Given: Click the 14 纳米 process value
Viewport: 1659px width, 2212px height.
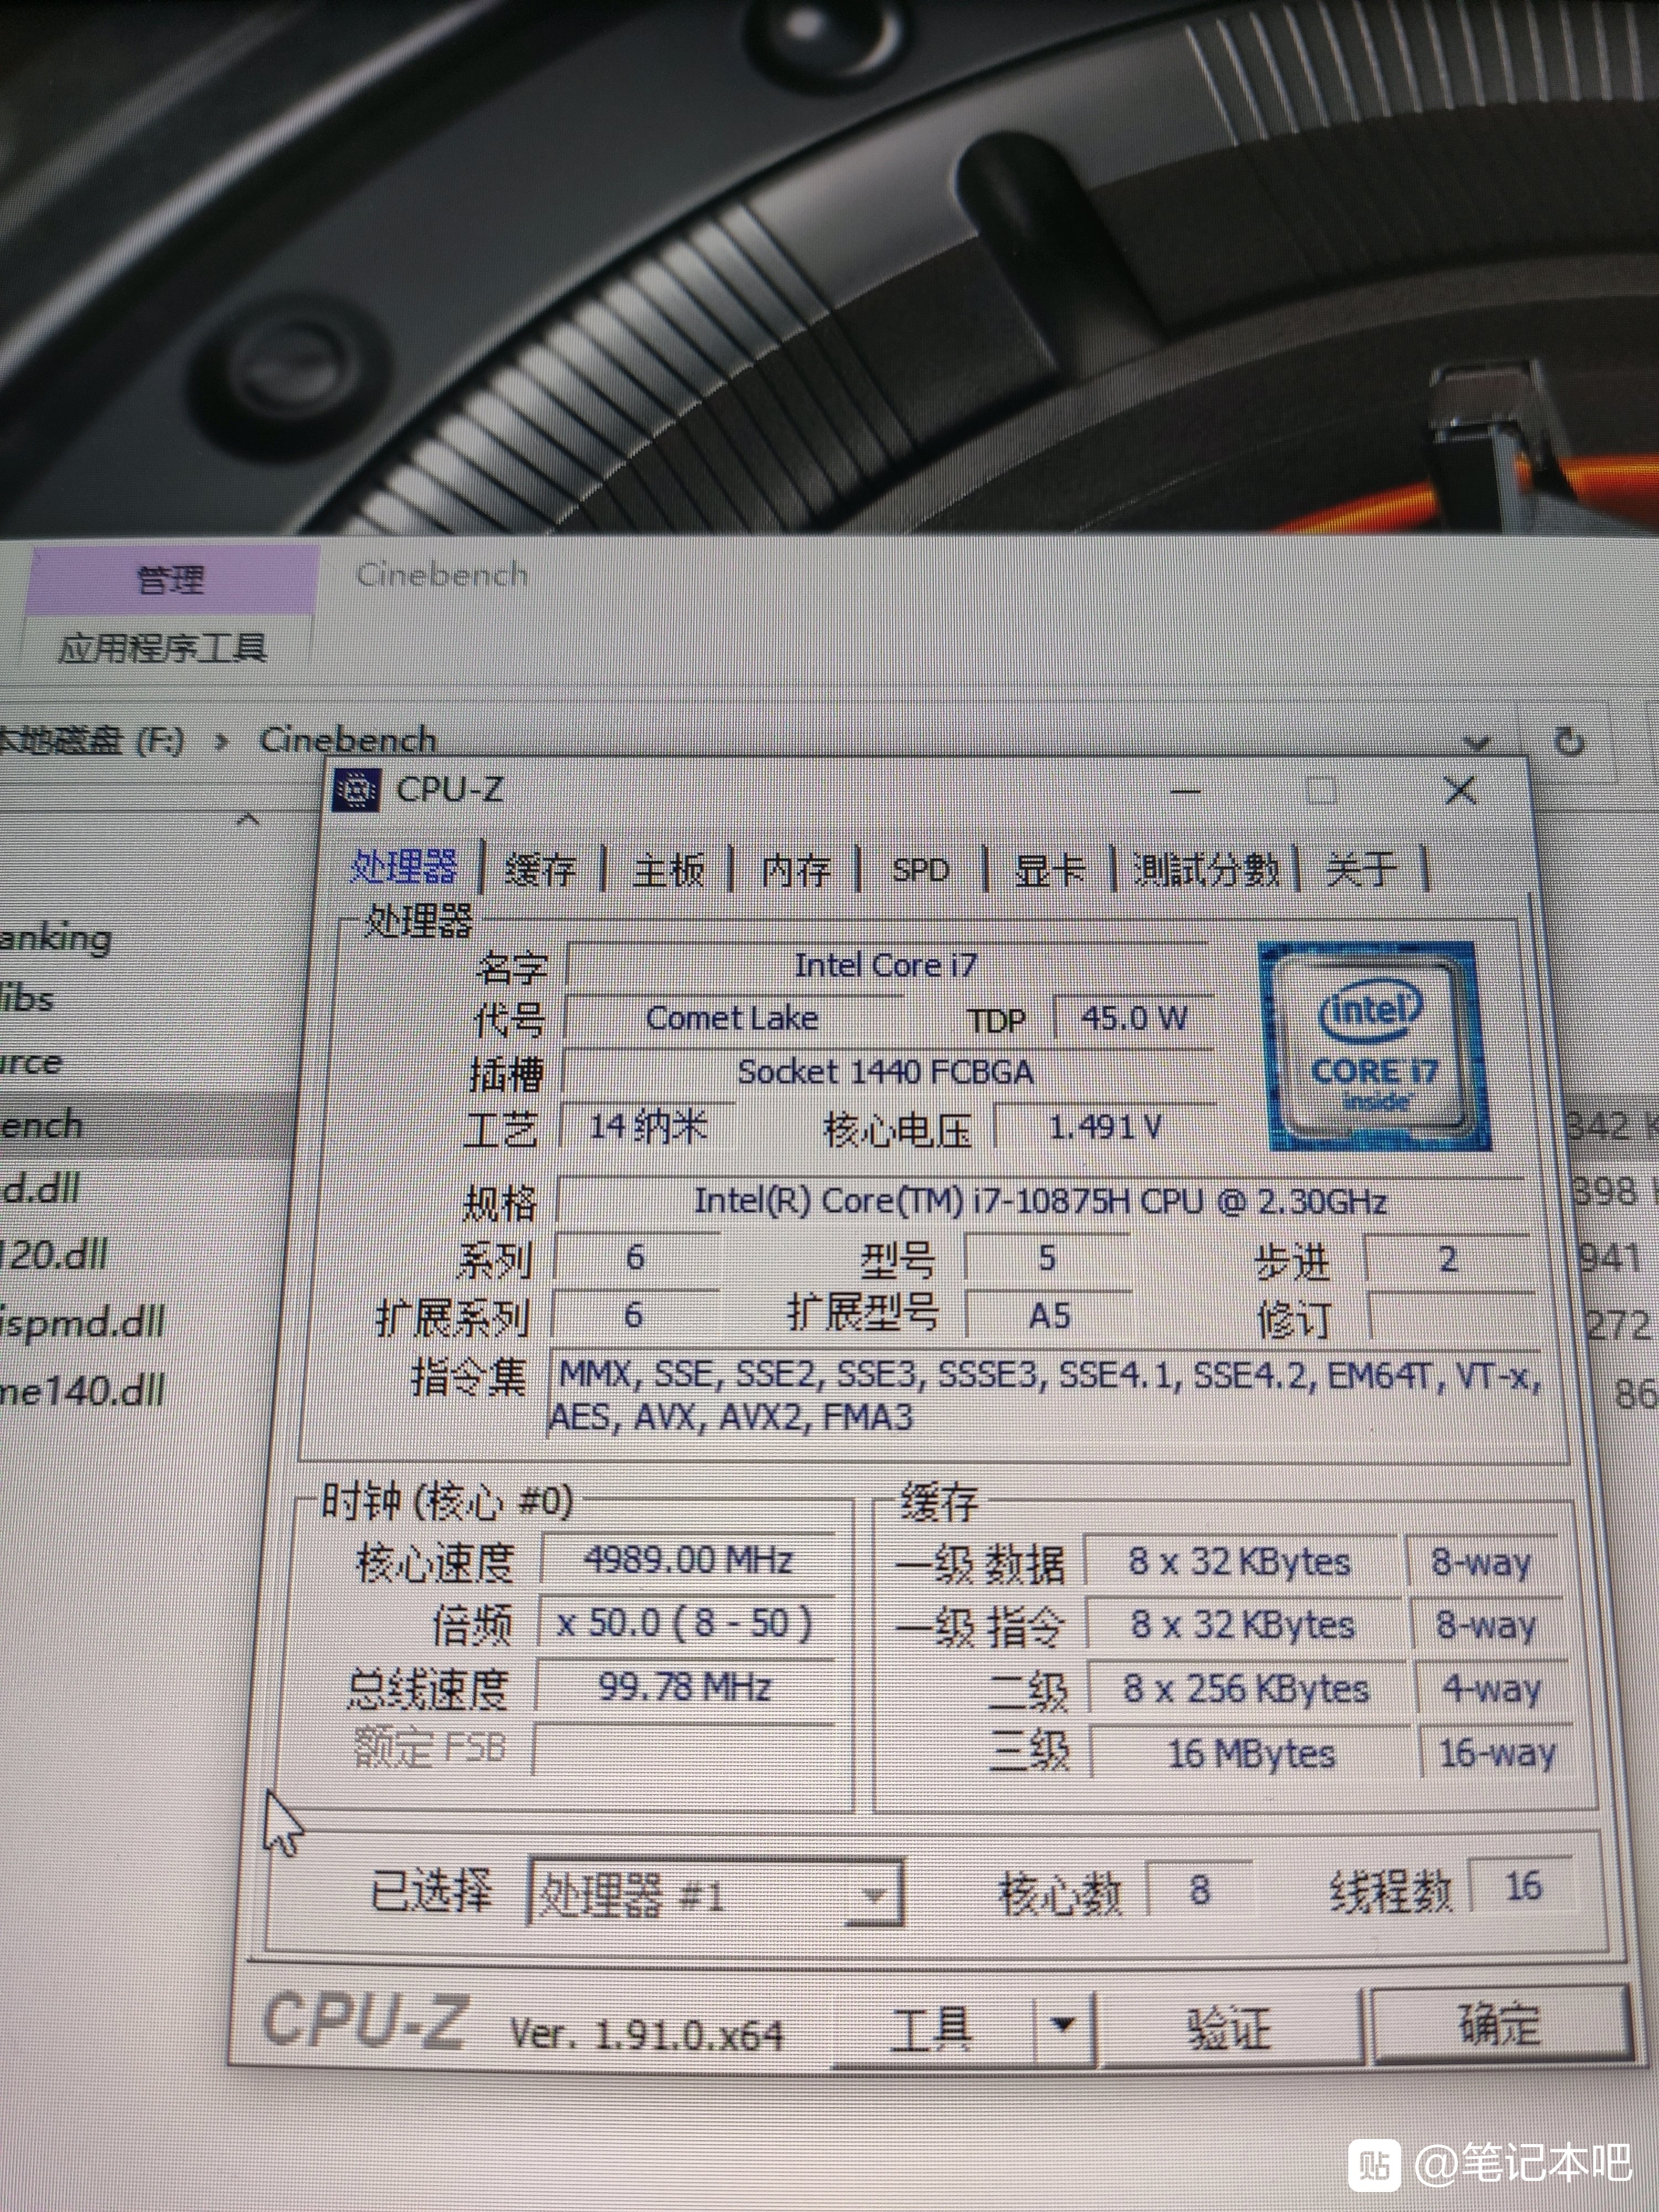Looking at the screenshot, I should point(648,1127).
